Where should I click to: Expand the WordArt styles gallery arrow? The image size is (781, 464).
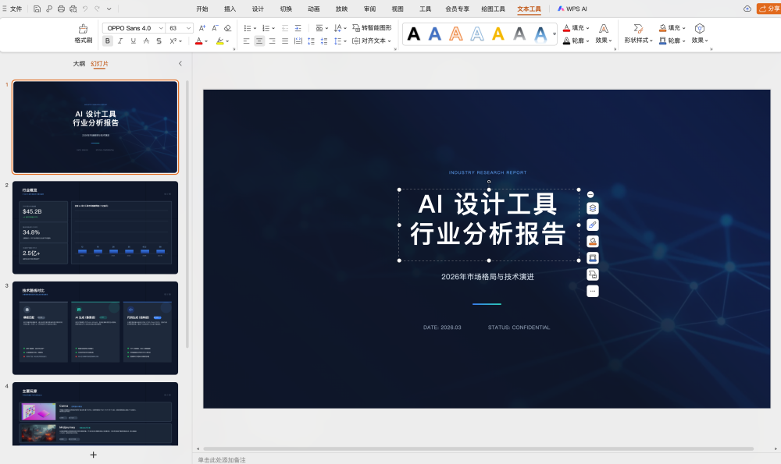point(554,34)
